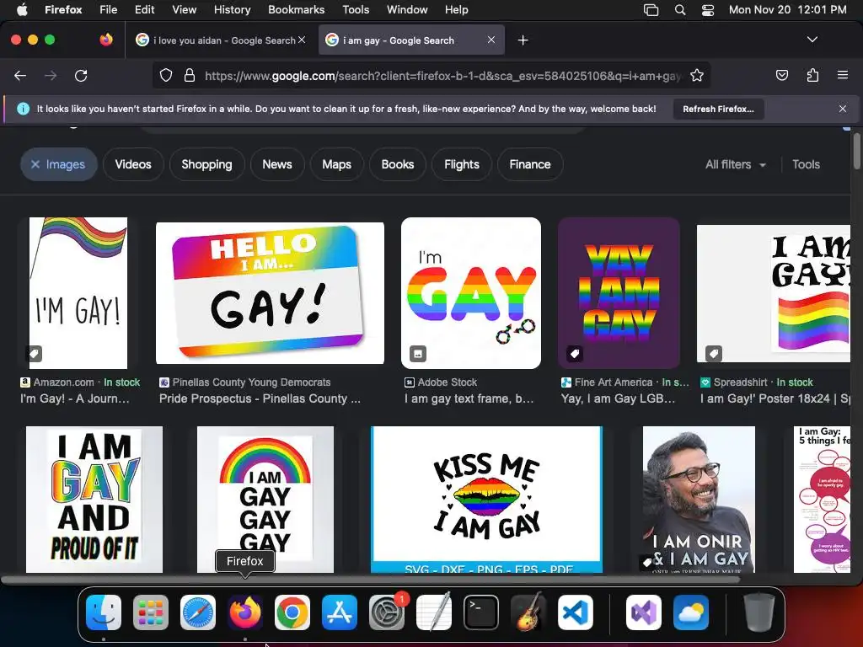Image resolution: width=863 pixels, height=647 pixels.
Task: Launch Visual Studio Code from the Dock
Action: click(x=576, y=612)
